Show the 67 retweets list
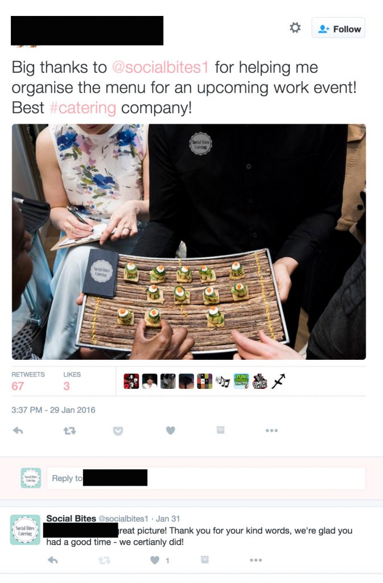 coord(28,381)
